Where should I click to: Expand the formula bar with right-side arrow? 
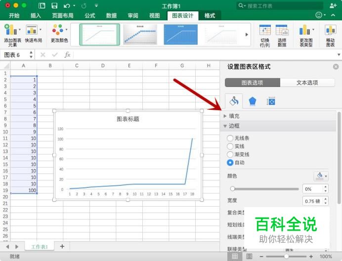339,54
